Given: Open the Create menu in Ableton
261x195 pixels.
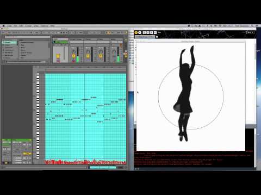Looking at the screenshot, I should click(28, 26).
